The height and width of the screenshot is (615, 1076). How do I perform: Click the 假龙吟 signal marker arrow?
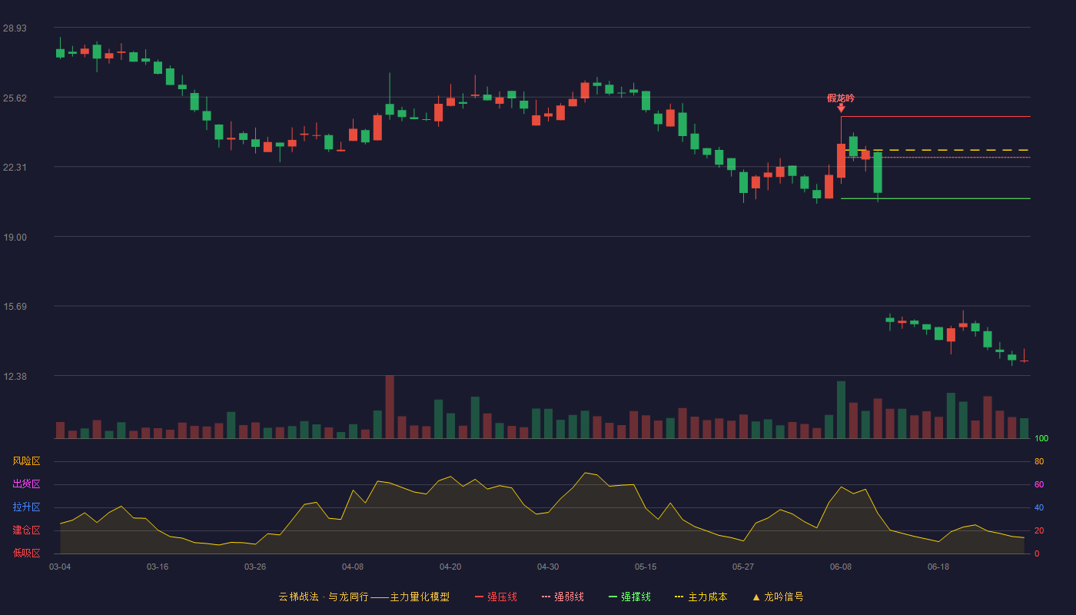841,108
